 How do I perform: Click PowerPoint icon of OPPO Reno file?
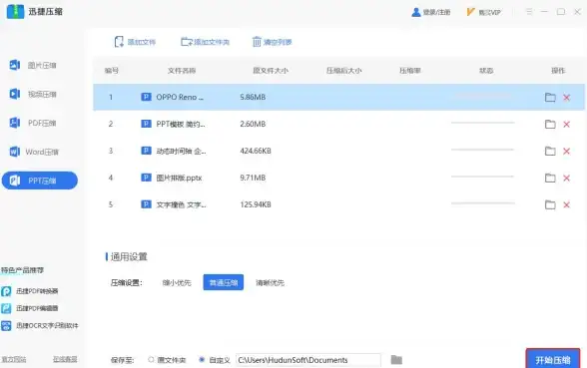146,97
